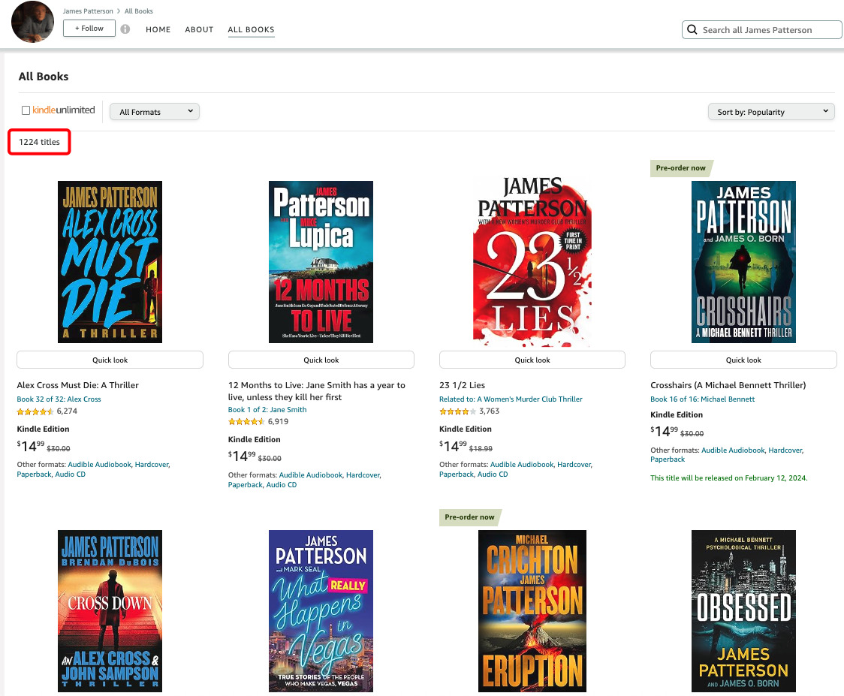The height and width of the screenshot is (696, 844).
Task: Open Related to: A Women's Murder Club Thriller
Action: pyautogui.click(x=511, y=399)
